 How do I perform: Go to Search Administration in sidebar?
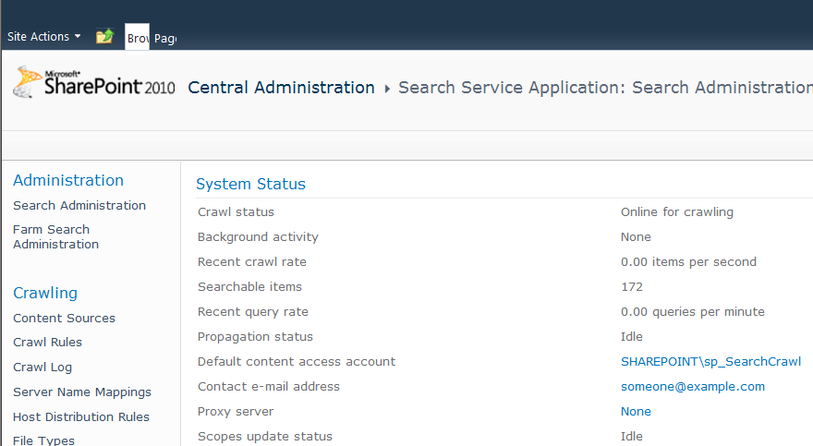coord(79,206)
